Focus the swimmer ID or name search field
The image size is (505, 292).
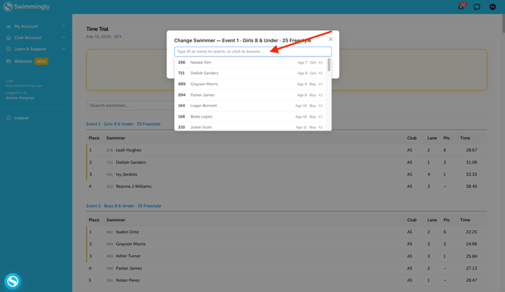252,51
